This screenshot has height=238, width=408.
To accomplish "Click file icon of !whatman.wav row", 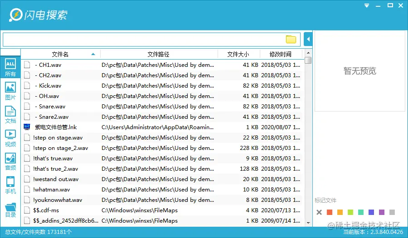I will click(x=27, y=190).
